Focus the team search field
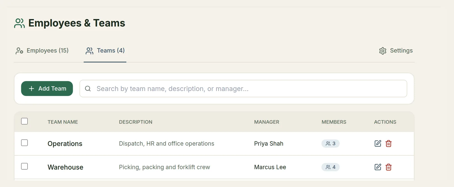The width and height of the screenshot is (454, 187). 243,89
